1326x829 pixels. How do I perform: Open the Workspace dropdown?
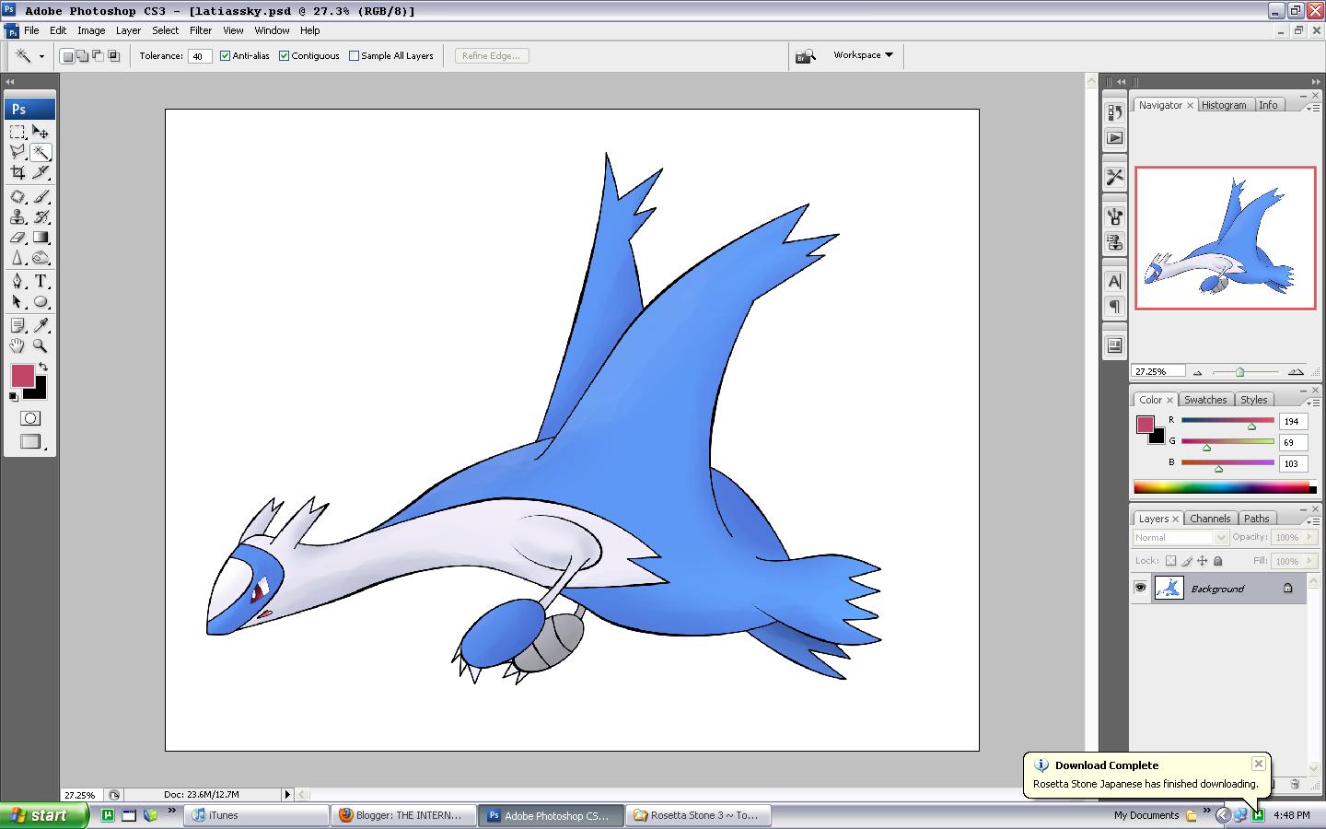pos(863,55)
